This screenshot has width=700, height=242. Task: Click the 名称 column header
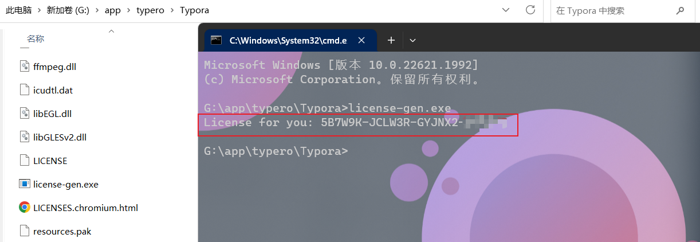(36, 39)
